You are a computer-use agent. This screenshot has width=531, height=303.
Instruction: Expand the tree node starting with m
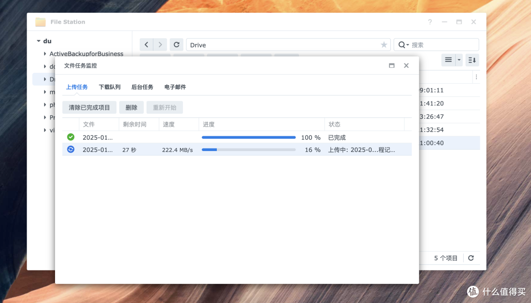pos(45,92)
